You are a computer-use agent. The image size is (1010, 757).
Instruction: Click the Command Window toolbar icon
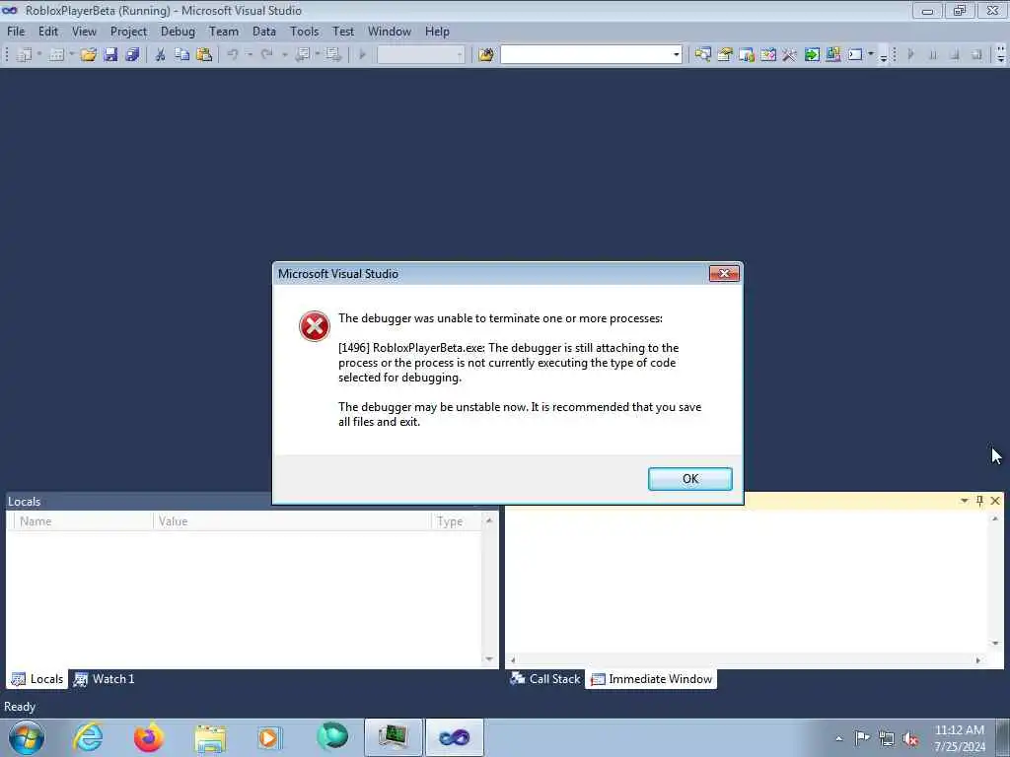[x=855, y=55]
